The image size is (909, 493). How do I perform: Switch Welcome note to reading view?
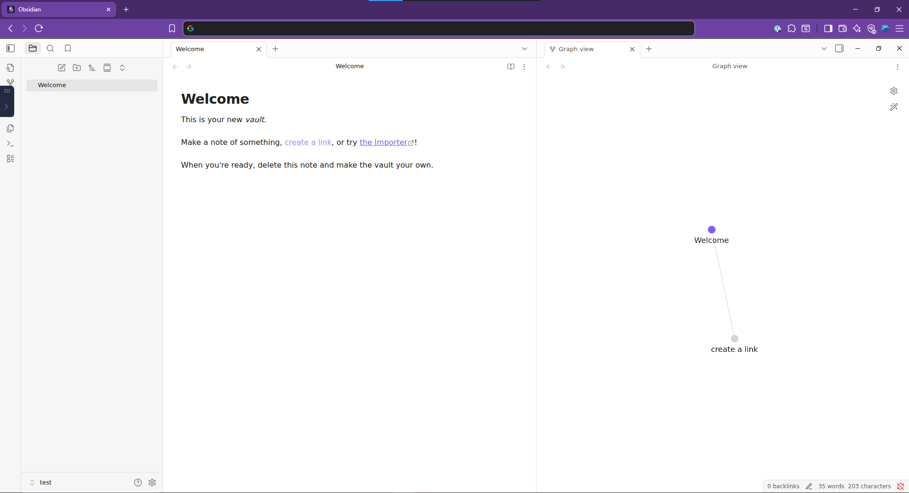coord(510,67)
